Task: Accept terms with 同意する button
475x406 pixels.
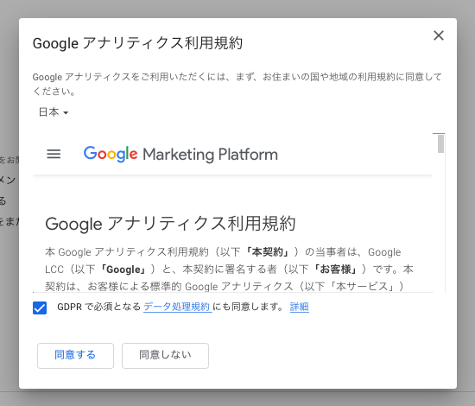Action: 75,355
